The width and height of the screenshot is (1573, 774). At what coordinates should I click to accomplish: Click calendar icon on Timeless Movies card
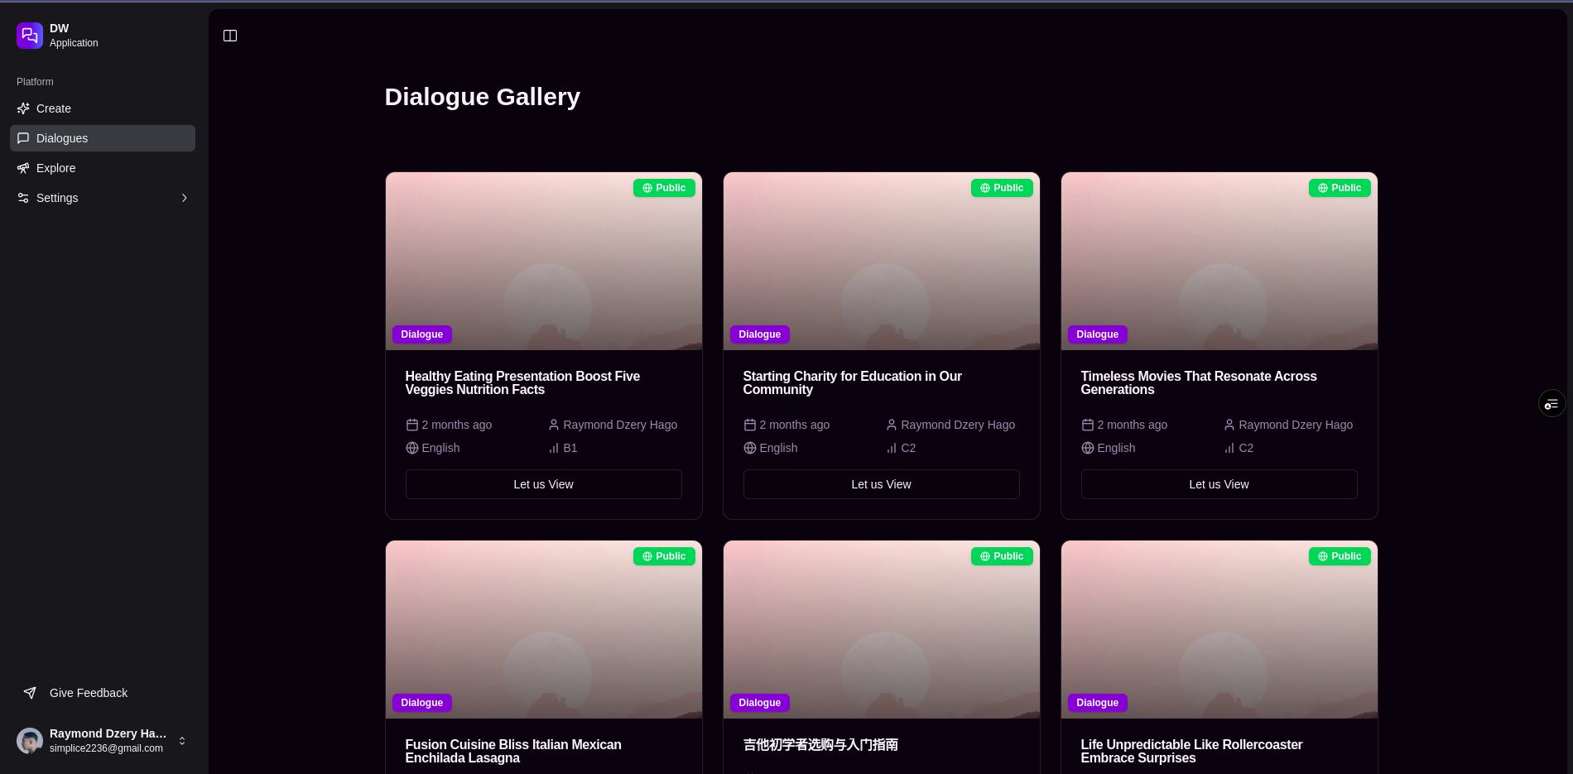click(1088, 425)
